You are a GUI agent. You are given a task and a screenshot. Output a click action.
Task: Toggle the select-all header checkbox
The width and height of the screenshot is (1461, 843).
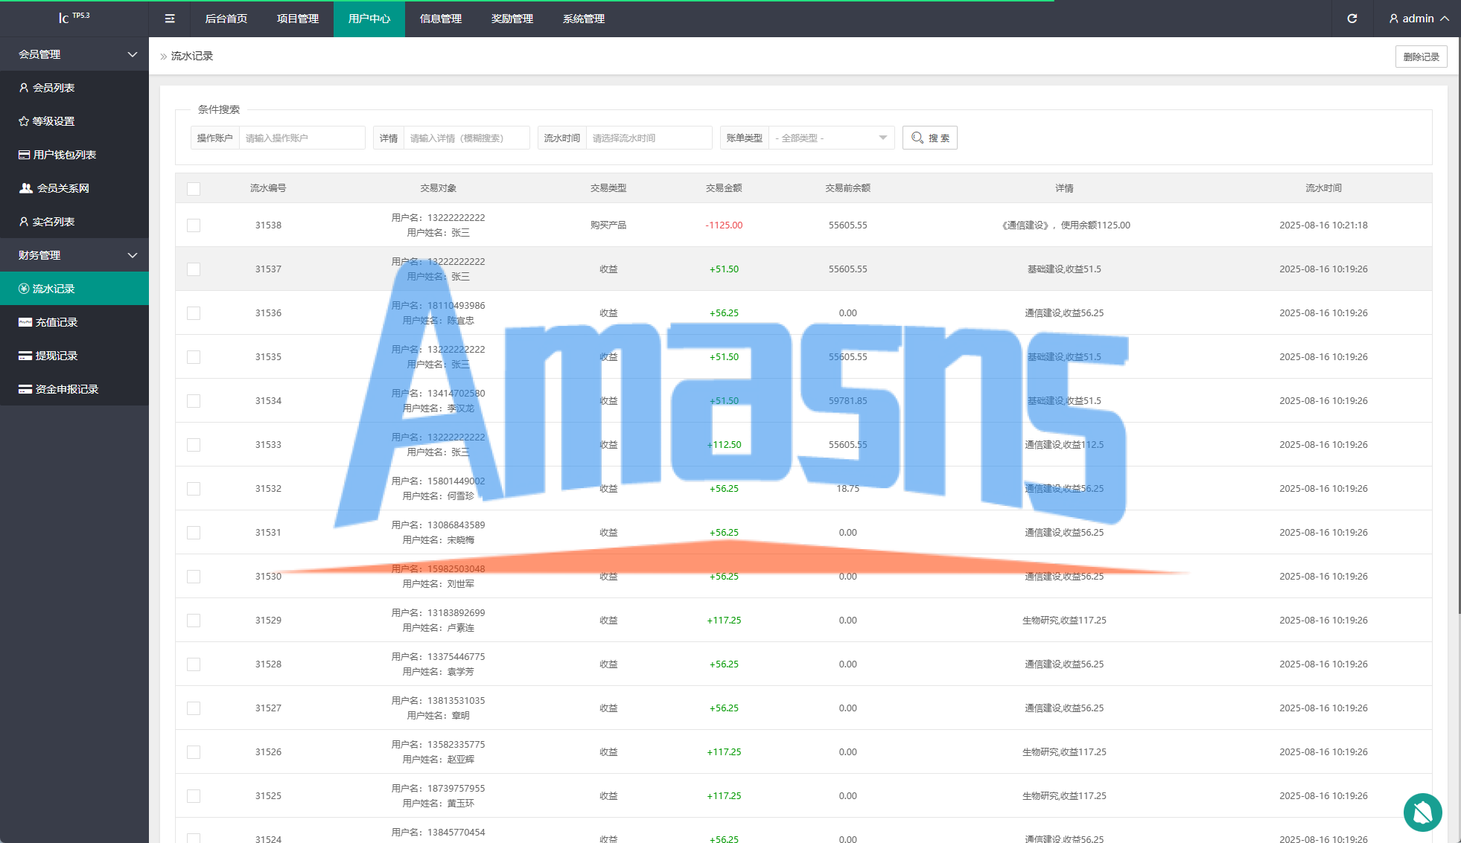click(x=194, y=189)
